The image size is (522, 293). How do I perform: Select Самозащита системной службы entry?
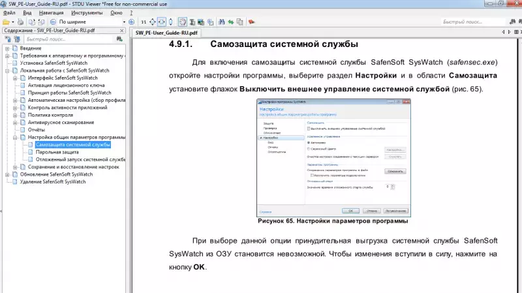click(x=73, y=145)
